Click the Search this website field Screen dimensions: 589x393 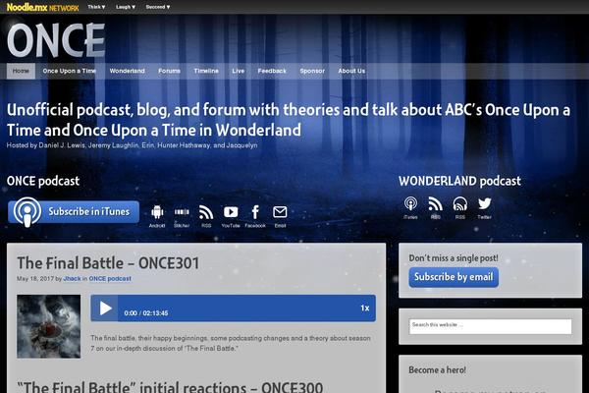[x=490, y=326]
